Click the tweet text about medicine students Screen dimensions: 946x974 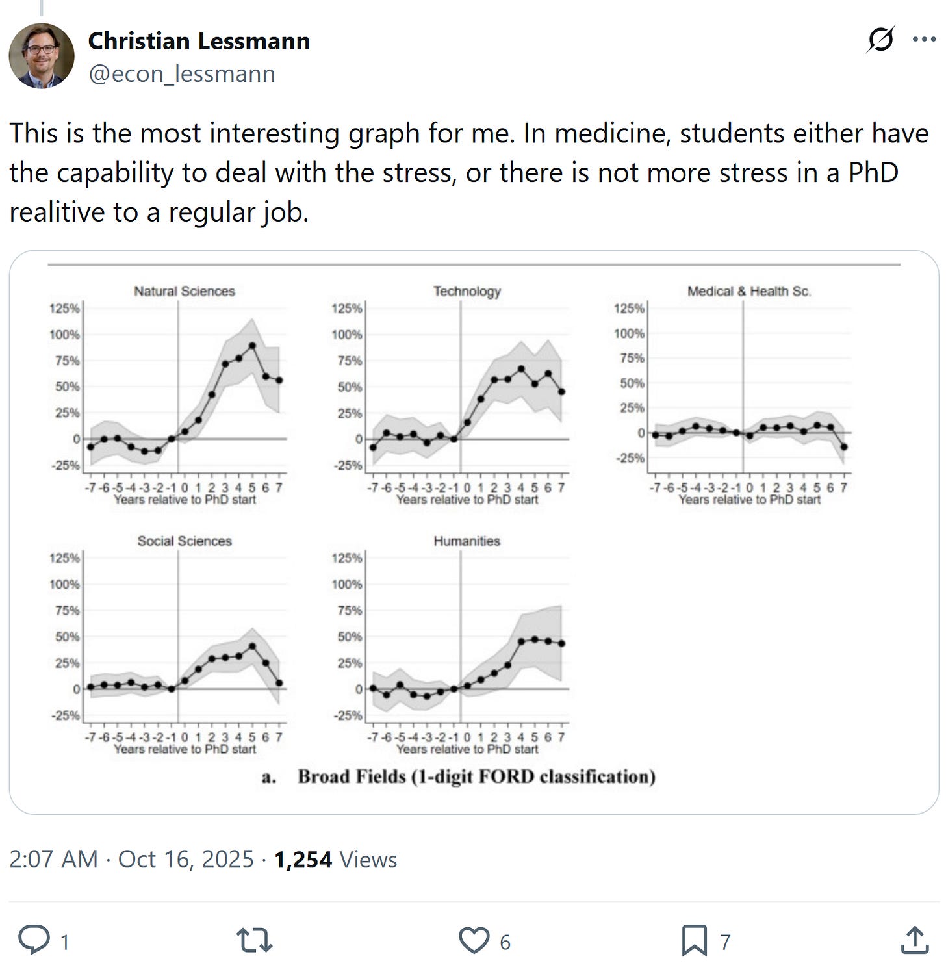[468, 173]
